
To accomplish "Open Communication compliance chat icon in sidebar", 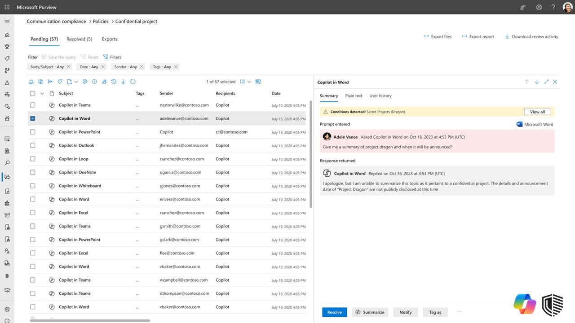I will (7, 177).
